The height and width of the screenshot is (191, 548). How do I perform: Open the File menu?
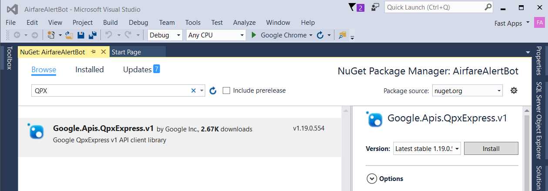pyautogui.click(x=11, y=22)
